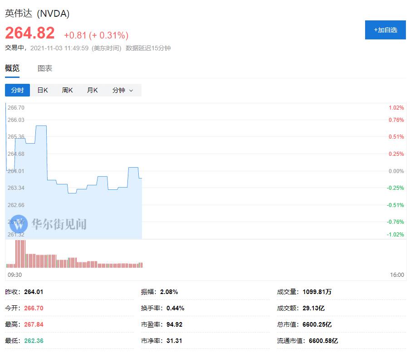
Task: Click the 加自选 add-to-watchlist button
Action: (385, 30)
